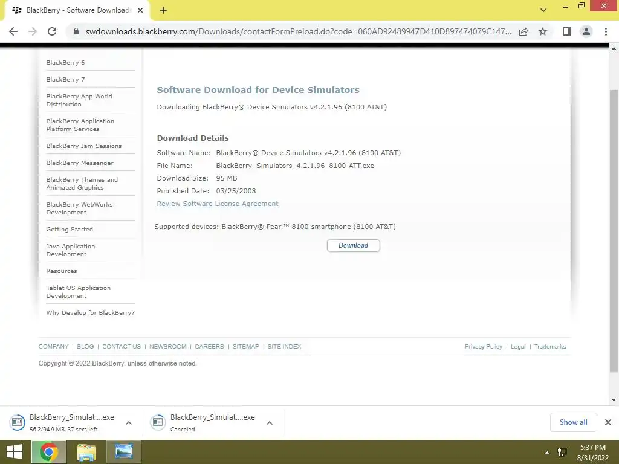The image size is (619, 464).
Task: Go back to the previous page
Action: [13, 31]
